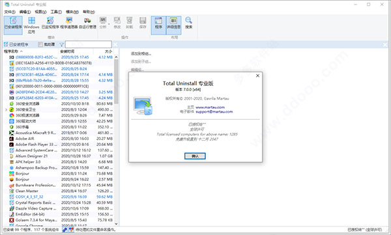Open the 文件 menu
This screenshot has width=391, height=235.
[10, 12]
